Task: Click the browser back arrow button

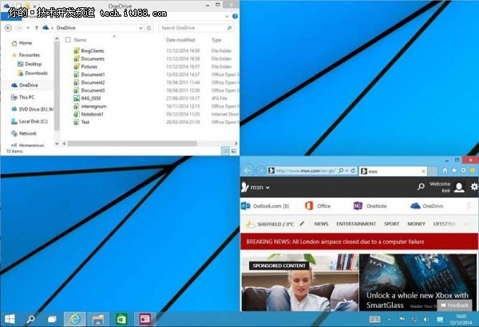Action: pyautogui.click(x=248, y=171)
